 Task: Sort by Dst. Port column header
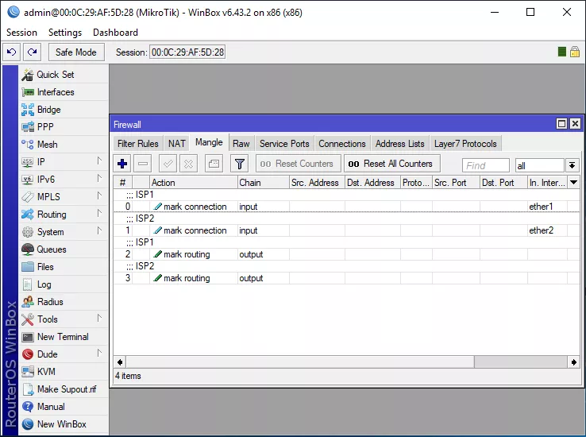click(503, 183)
